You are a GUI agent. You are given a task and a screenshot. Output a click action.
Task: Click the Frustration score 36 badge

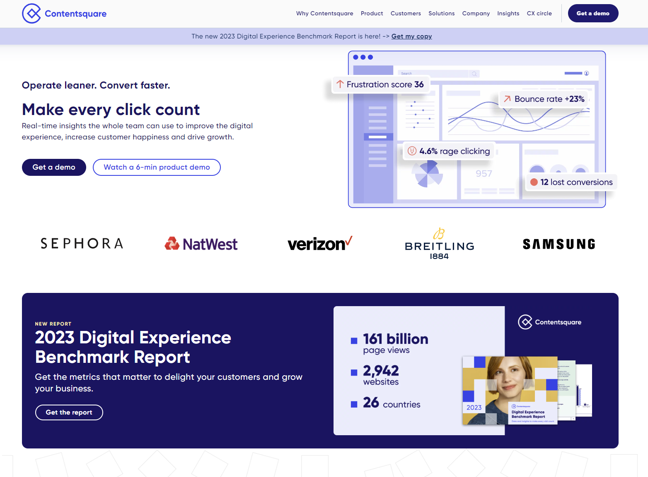coord(380,84)
